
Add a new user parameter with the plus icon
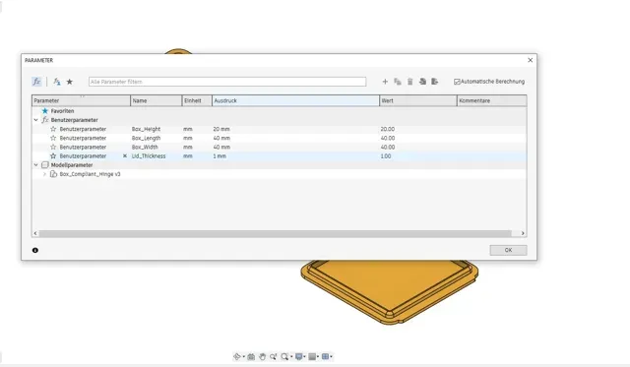(x=385, y=82)
